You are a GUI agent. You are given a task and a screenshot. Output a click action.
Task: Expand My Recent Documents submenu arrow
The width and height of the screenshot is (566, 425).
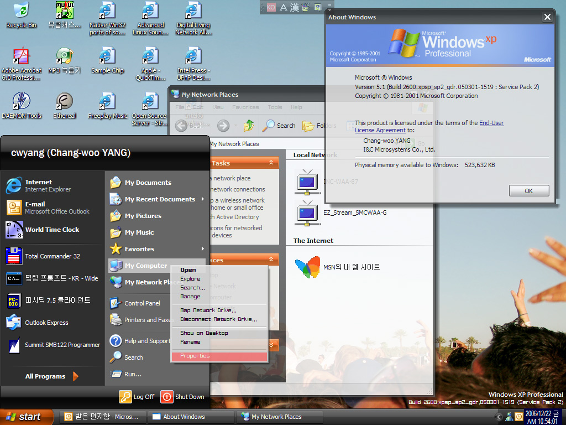tap(203, 199)
